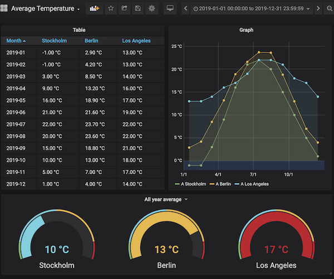Sort table by Month column
This screenshot has width=334, height=279.
click(16, 41)
